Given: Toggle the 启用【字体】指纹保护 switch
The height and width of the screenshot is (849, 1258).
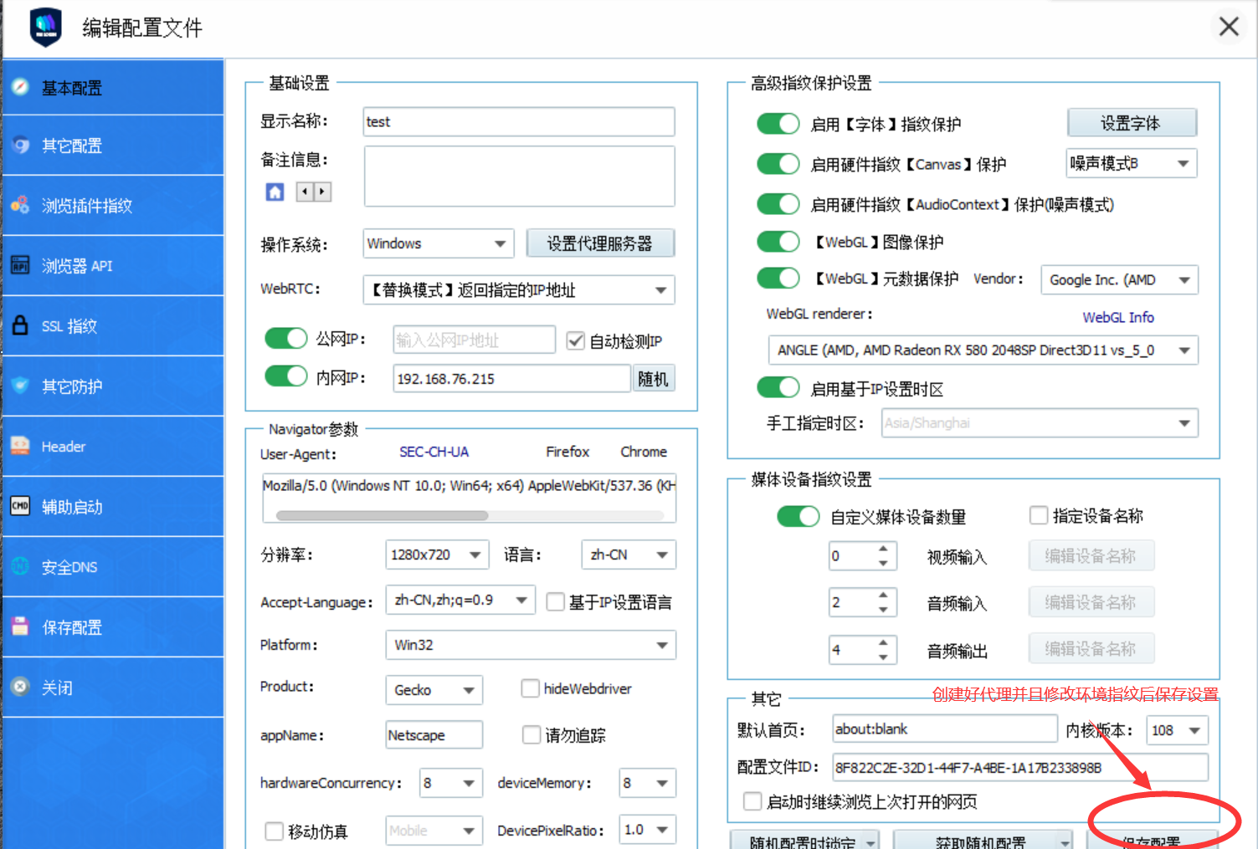Looking at the screenshot, I should (x=777, y=123).
